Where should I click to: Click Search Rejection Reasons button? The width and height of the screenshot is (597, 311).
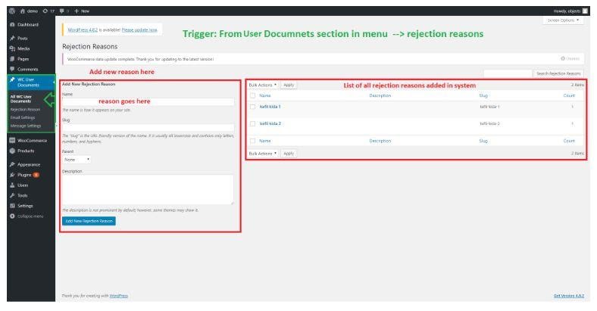tap(558, 73)
